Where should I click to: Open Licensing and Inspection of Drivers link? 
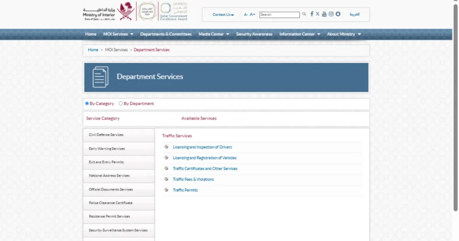[x=202, y=147]
